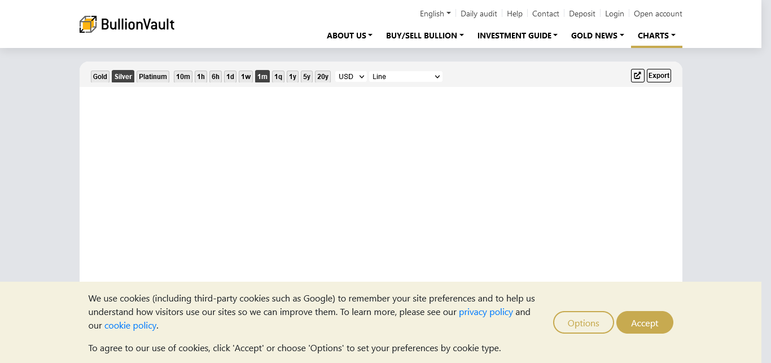Image resolution: width=771 pixels, height=363 pixels.
Task: Expand the Line chart type dropdown
Action: 405,77
